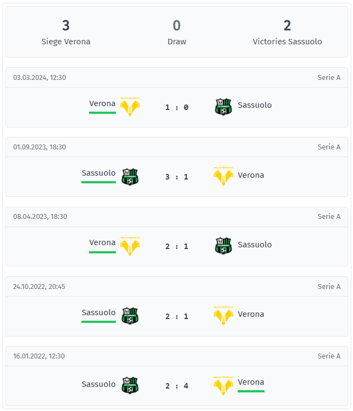This screenshot has height=411, width=353.
Task: Select the 1 : 0 score result
Action: (x=176, y=107)
